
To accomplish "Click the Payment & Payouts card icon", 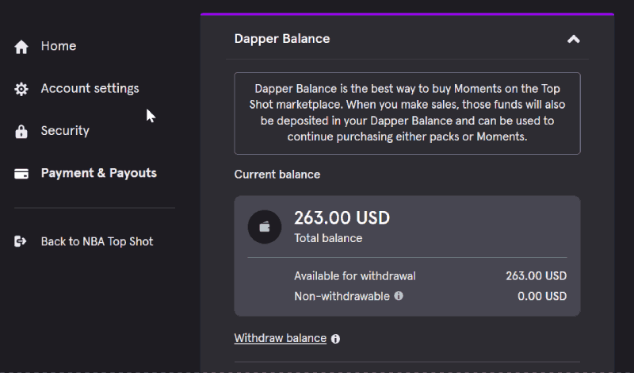I will [x=21, y=174].
